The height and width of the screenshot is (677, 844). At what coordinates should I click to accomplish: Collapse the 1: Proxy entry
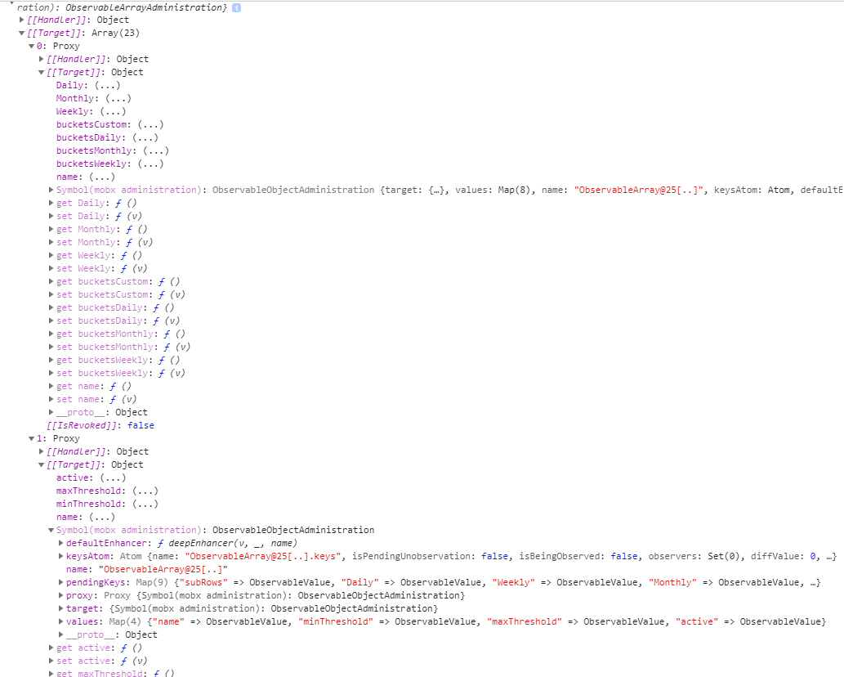coord(31,438)
